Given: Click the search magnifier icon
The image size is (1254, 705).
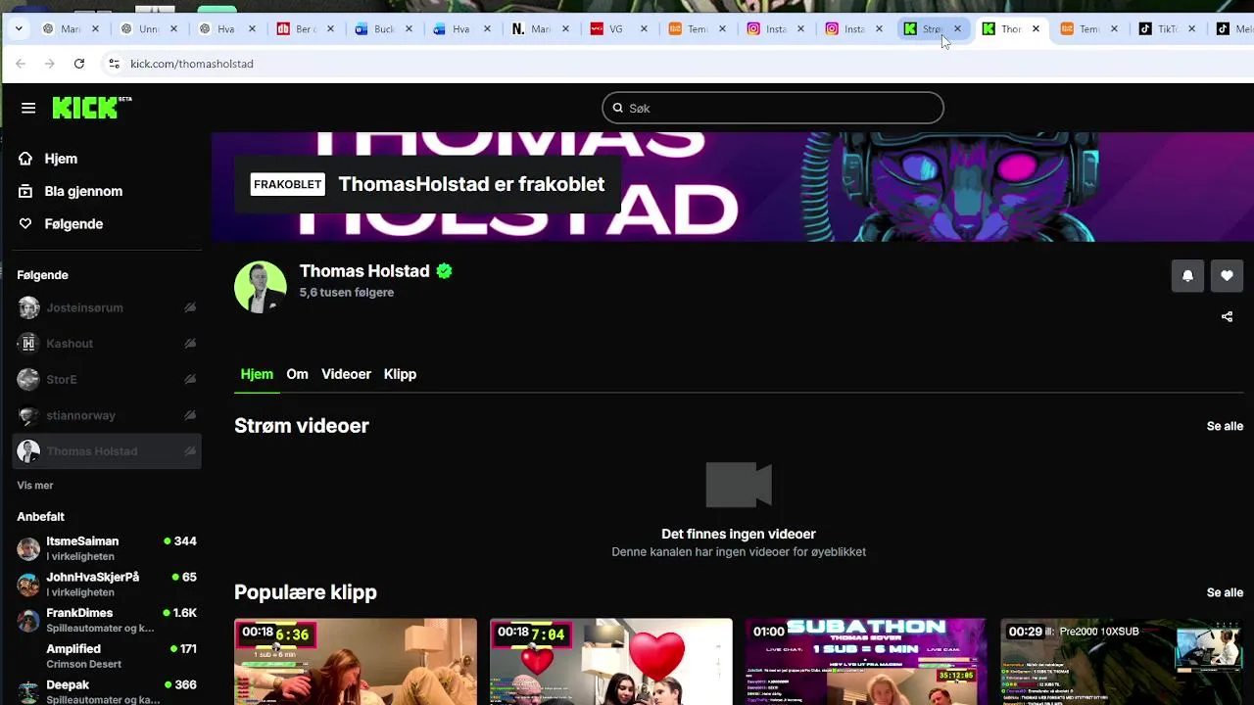Looking at the screenshot, I should click(x=618, y=108).
